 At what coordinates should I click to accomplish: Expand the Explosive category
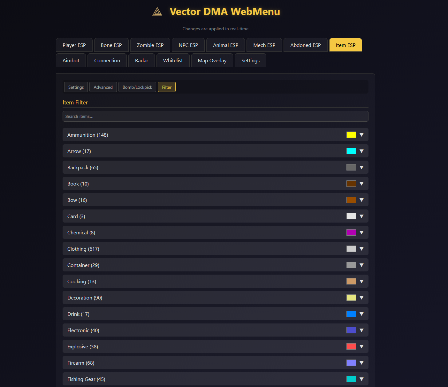(x=361, y=346)
